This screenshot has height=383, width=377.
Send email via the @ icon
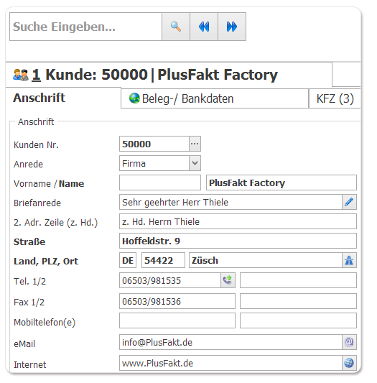click(x=349, y=342)
